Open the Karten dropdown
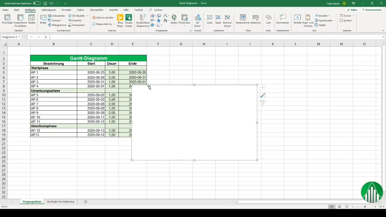 [x=174, y=20]
